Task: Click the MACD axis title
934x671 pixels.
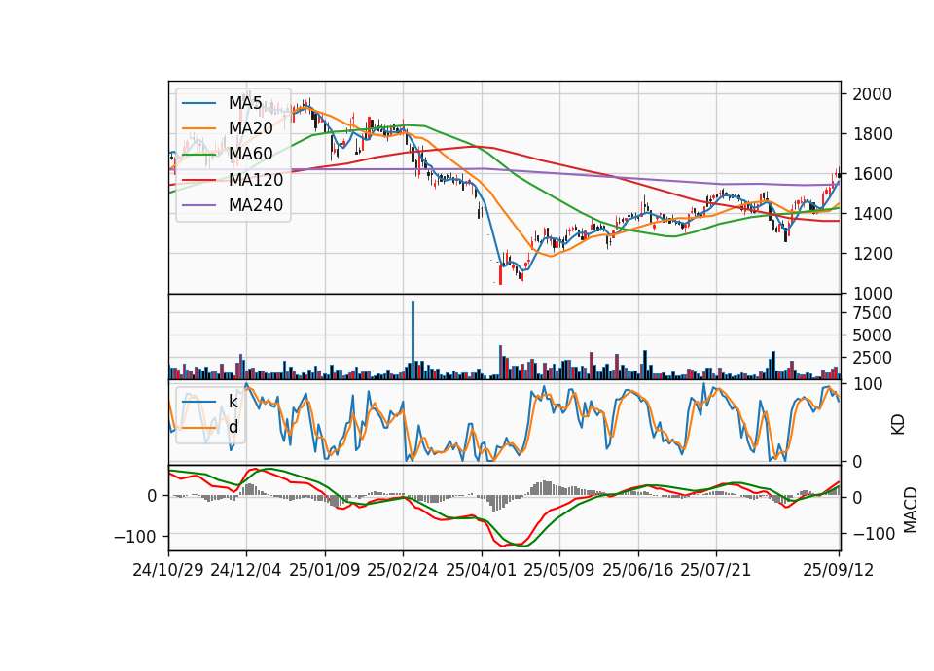Action: tap(910, 510)
